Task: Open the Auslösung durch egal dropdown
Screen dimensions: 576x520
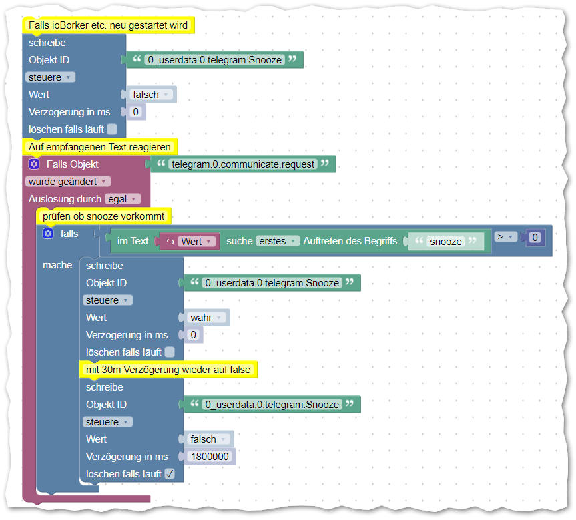Action: tap(123, 199)
